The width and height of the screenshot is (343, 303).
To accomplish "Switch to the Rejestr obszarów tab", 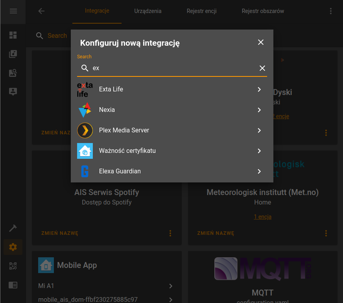I will point(263,11).
